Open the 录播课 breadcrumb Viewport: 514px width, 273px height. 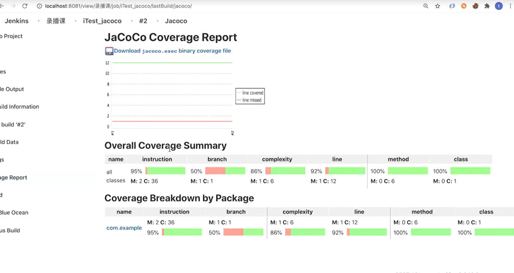(x=56, y=21)
